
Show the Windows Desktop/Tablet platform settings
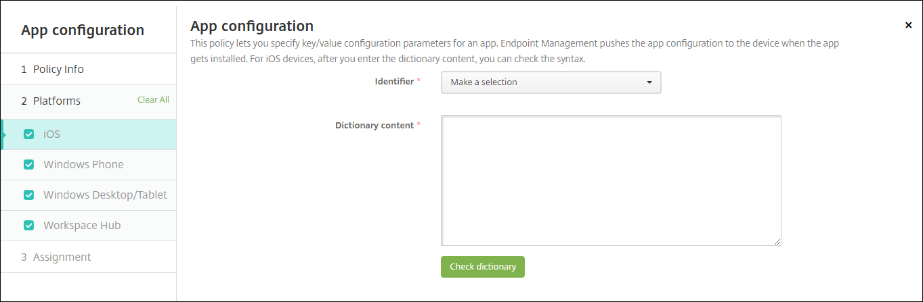pos(105,195)
